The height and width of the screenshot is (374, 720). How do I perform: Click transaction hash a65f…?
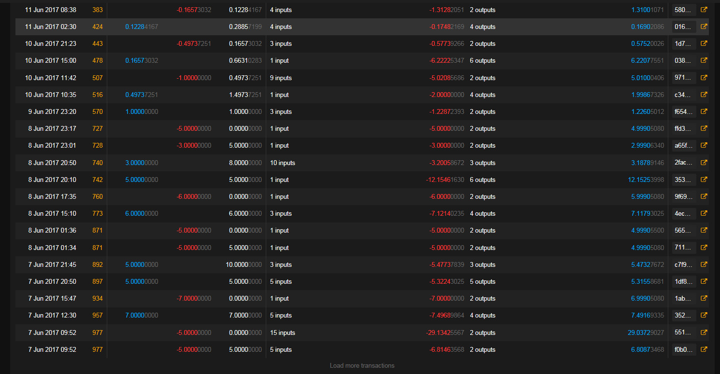[684, 145]
